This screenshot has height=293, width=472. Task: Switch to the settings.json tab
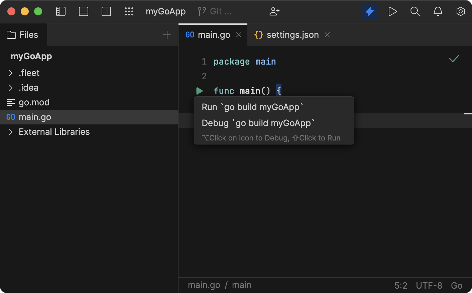(x=292, y=34)
